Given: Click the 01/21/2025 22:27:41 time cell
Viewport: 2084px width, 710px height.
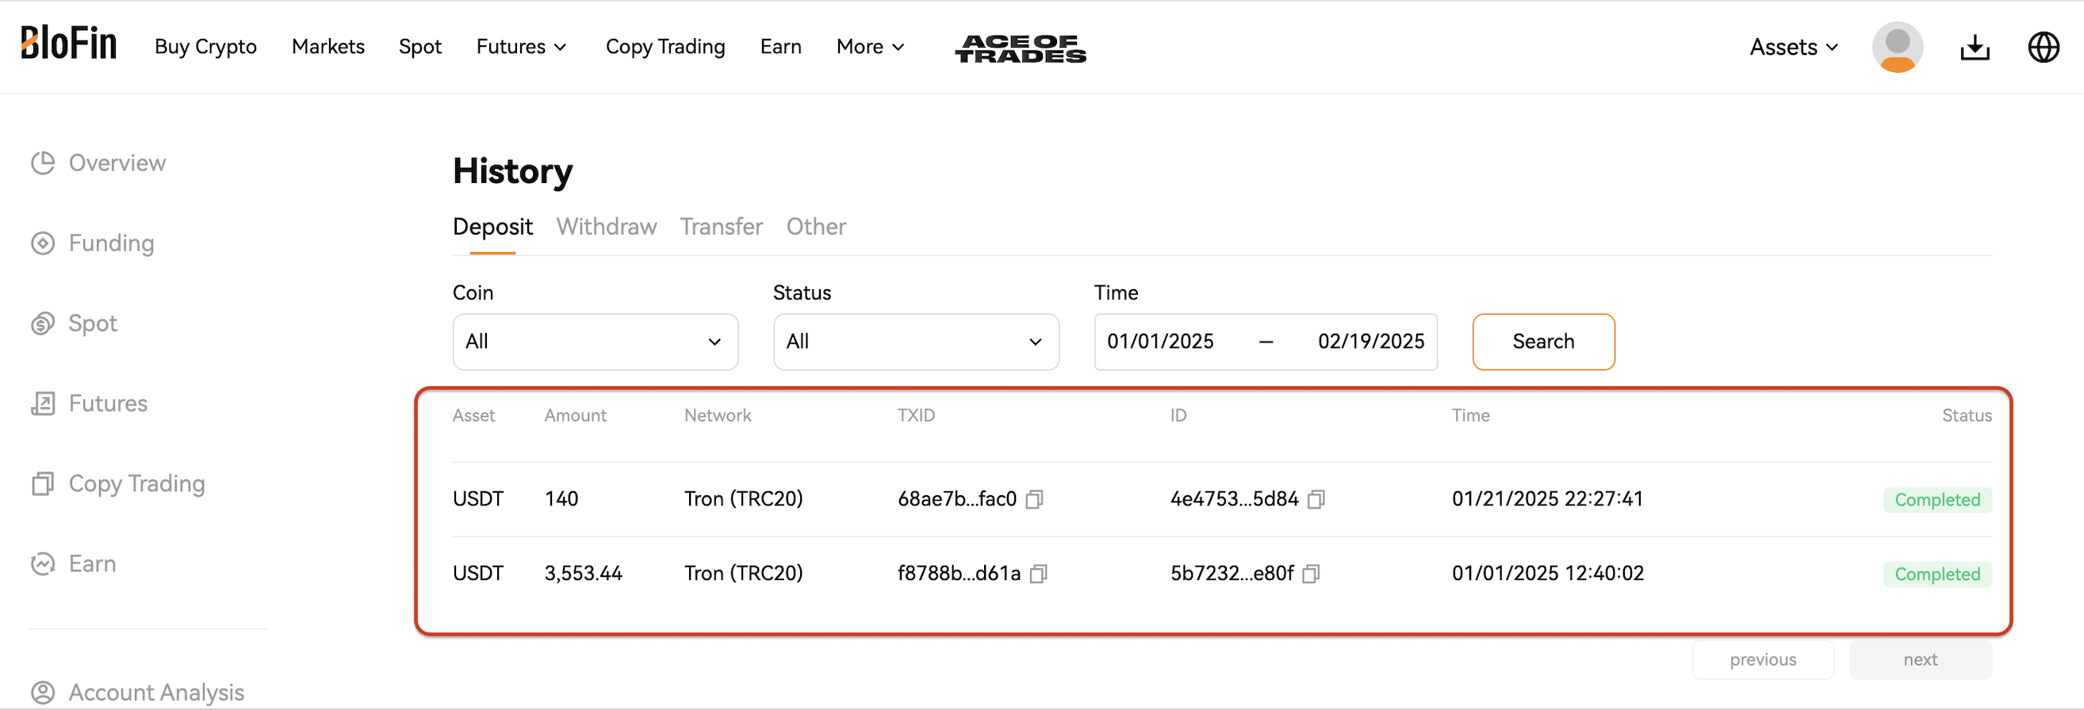Looking at the screenshot, I should click(x=1547, y=499).
